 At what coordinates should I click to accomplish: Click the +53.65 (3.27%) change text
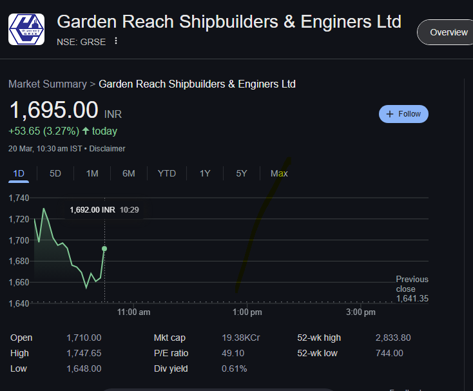[x=44, y=131]
